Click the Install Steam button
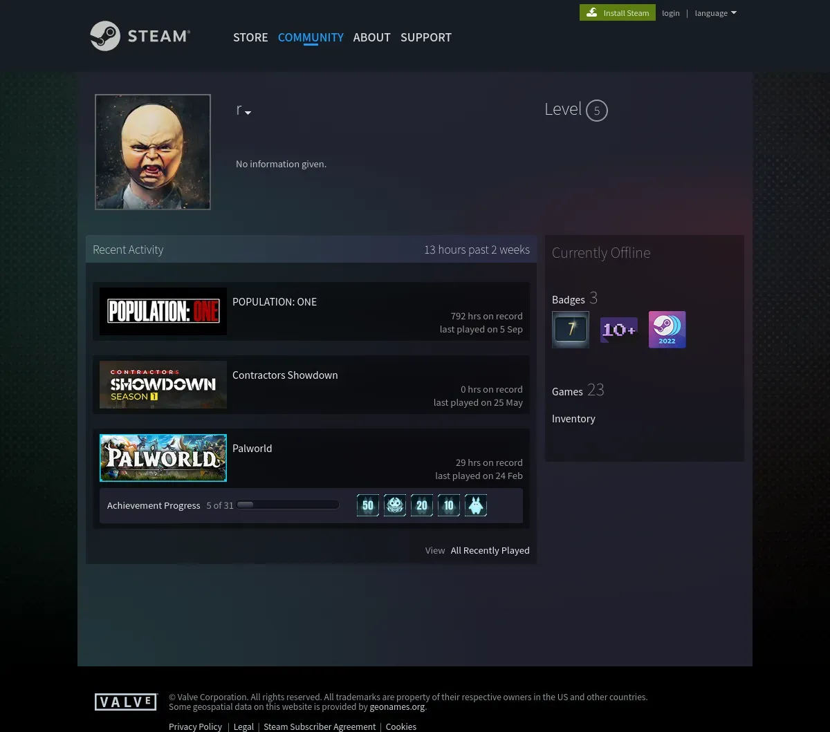The height and width of the screenshot is (732, 830). pos(618,12)
